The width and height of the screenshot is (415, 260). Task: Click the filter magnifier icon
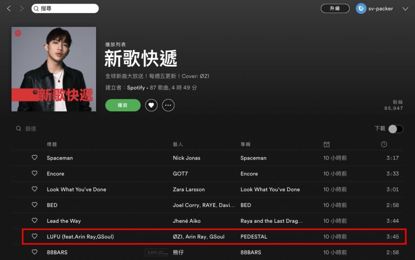point(19,128)
